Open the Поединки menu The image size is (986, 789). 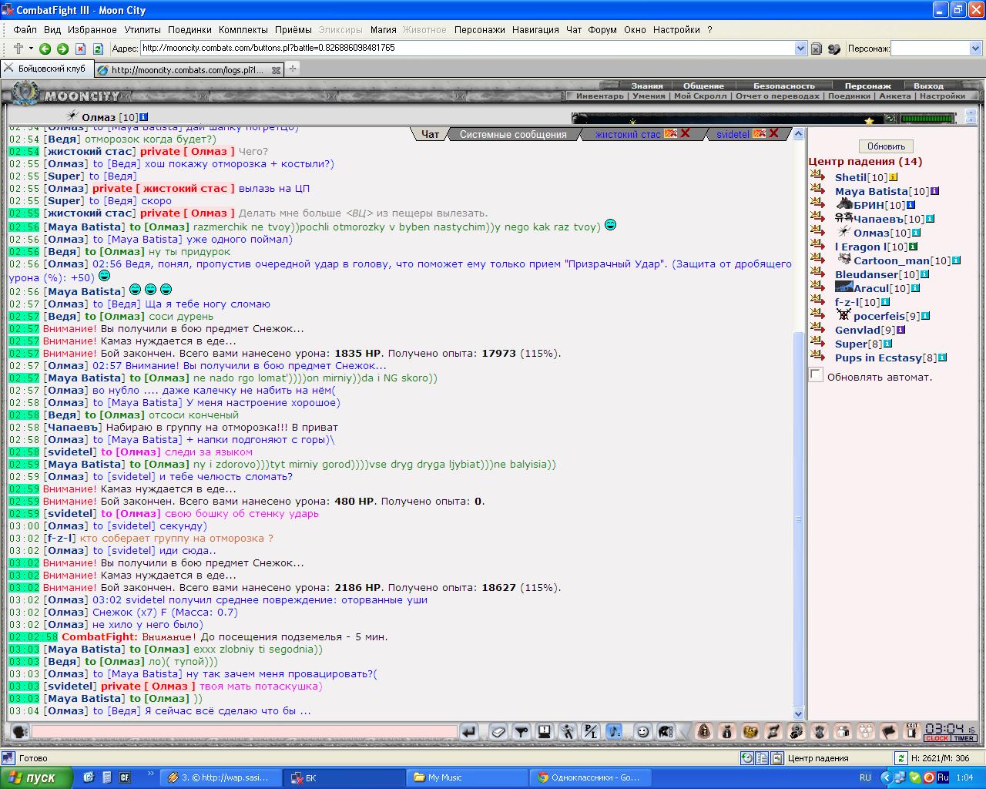click(x=189, y=29)
